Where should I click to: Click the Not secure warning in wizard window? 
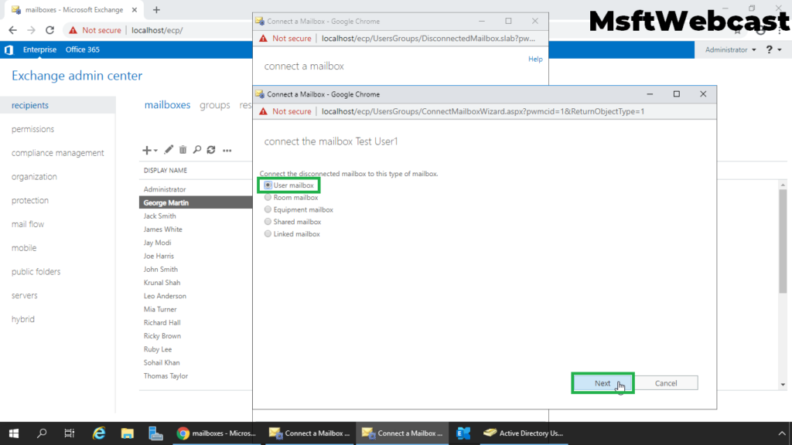click(x=285, y=111)
